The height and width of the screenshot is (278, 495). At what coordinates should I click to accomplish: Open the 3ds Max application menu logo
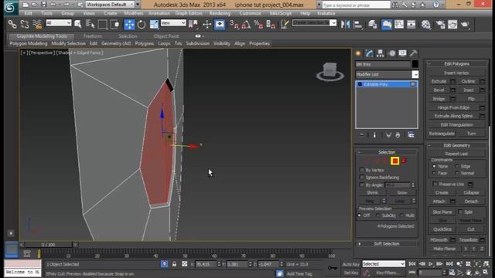pyautogui.click(x=10, y=8)
